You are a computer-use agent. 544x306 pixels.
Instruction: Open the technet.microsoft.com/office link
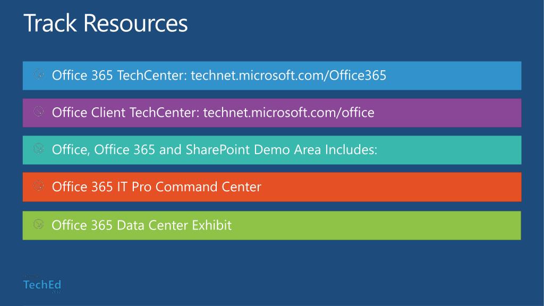click(288, 113)
